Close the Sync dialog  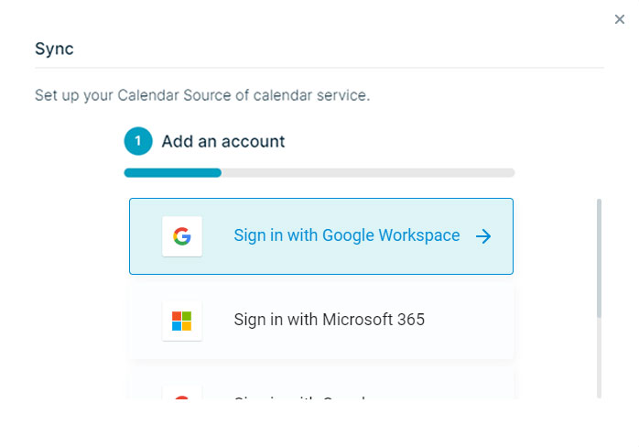click(x=620, y=19)
